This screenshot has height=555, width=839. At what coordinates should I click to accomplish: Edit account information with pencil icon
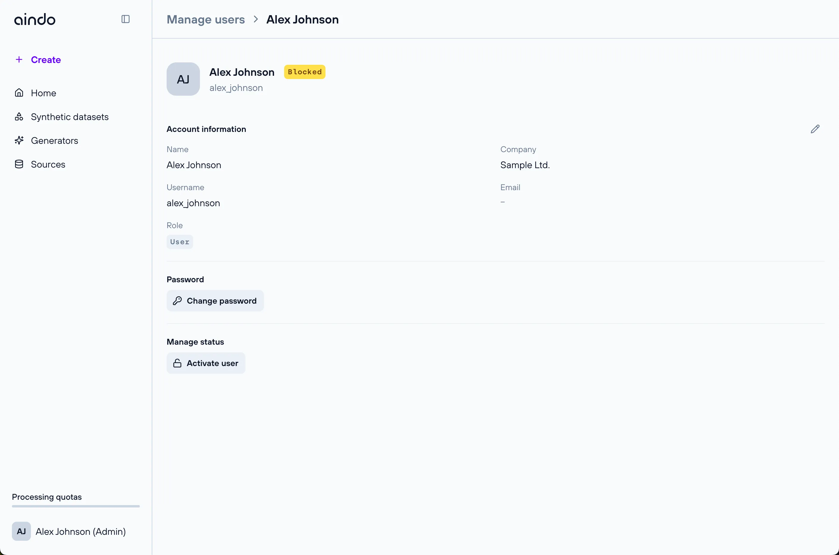coord(815,129)
